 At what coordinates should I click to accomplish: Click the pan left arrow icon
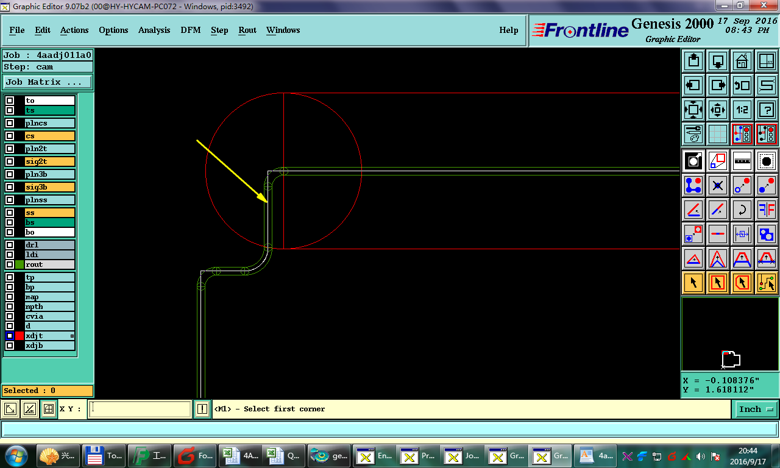coord(693,85)
